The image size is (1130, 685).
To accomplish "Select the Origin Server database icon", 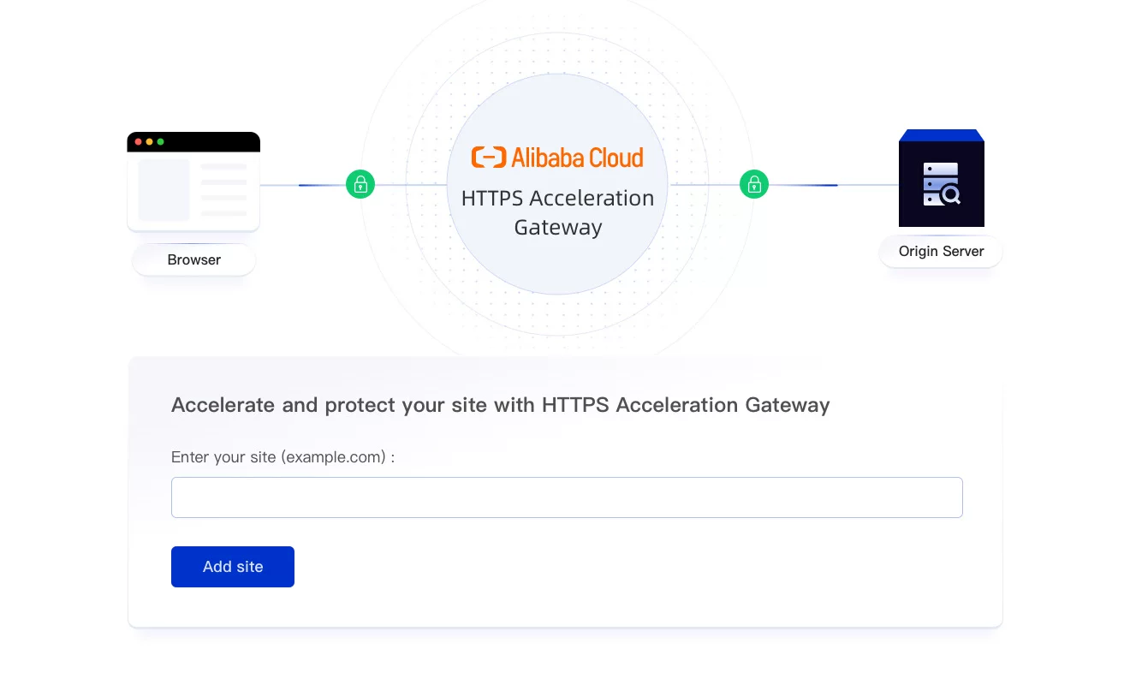I will point(941,184).
